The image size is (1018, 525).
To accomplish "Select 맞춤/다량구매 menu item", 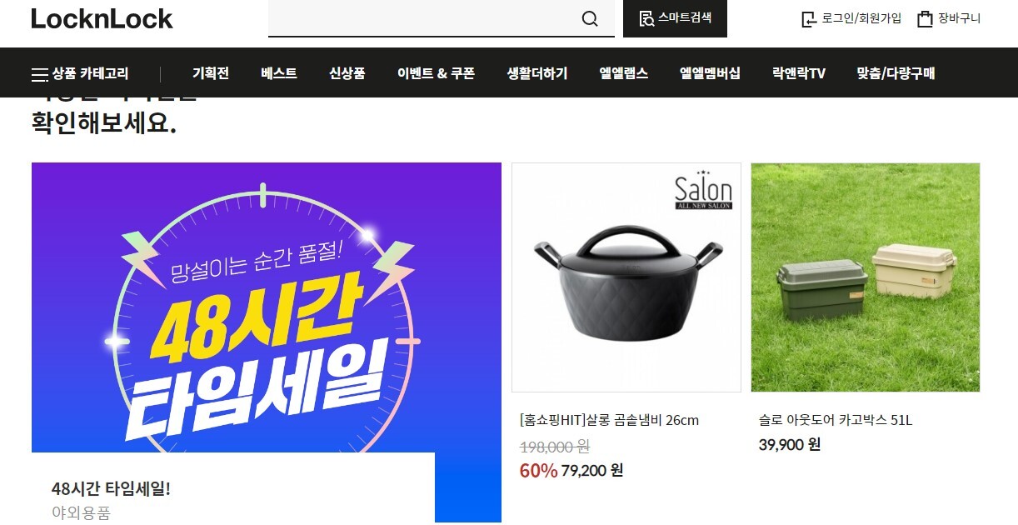I will (x=896, y=73).
